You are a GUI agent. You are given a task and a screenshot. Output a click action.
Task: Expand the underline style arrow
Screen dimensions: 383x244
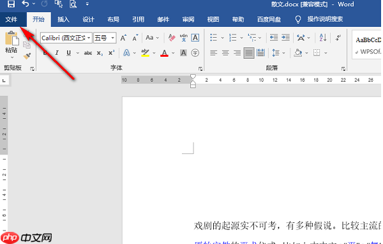(x=78, y=53)
